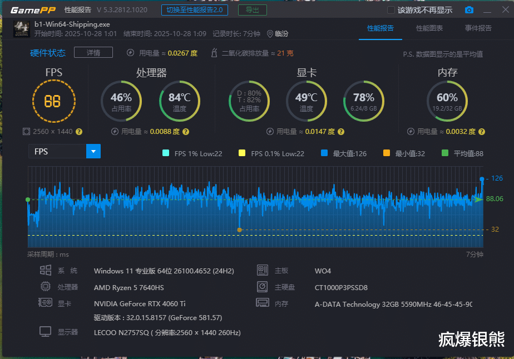Click the lightning icon beside total 用电量 0.0267
This screenshot has height=359, width=514.
click(131, 53)
